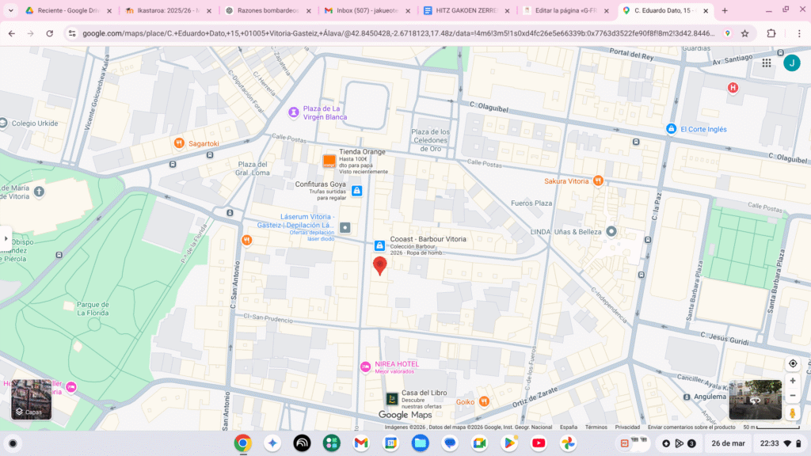Expand the collapsed side panel arrow
Image resolution: width=811 pixels, height=456 pixels.
tap(6, 237)
